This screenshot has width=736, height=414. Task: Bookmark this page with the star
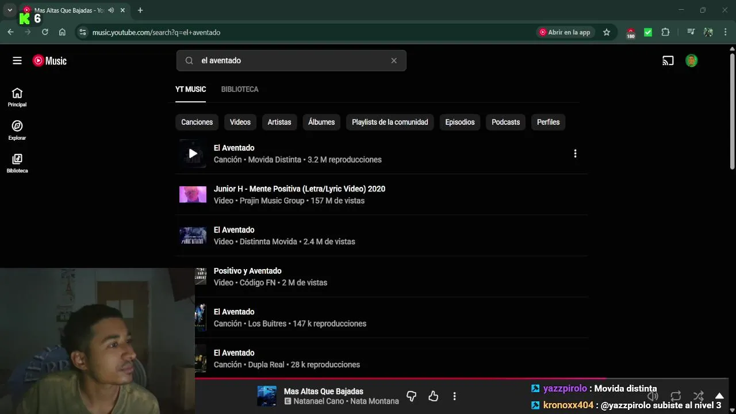pyautogui.click(x=607, y=32)
